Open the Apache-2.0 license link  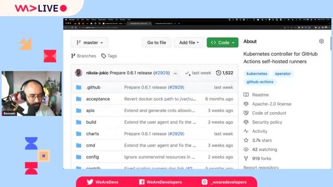click(272, 104)
